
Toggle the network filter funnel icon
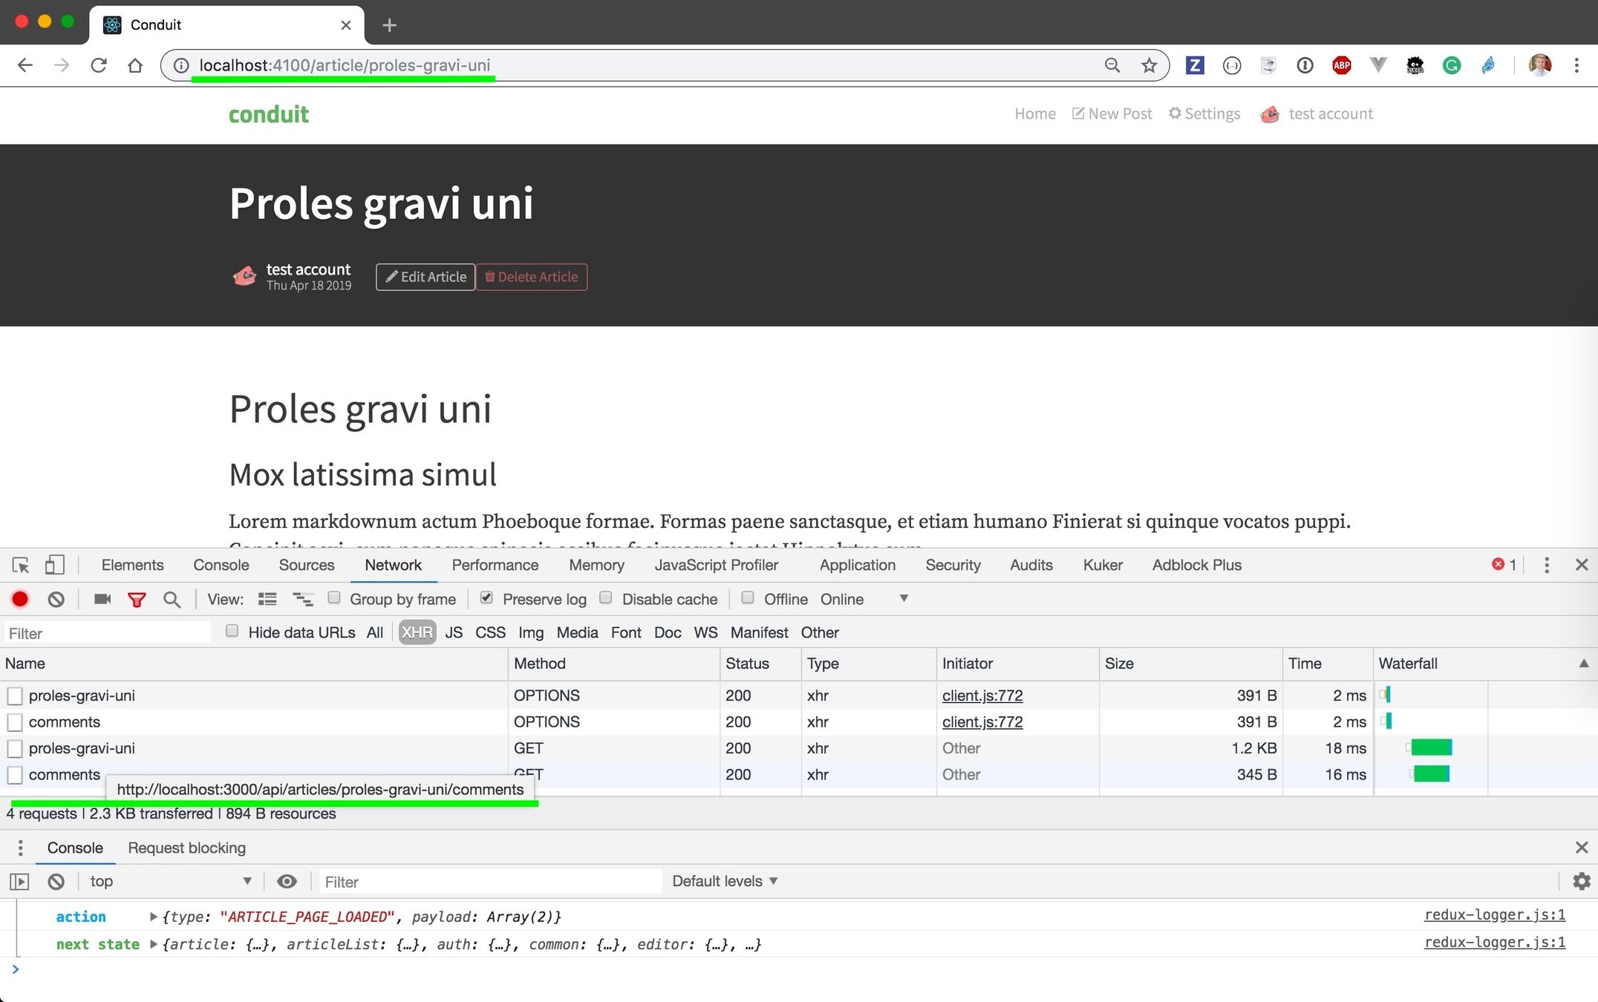[137, 600]
